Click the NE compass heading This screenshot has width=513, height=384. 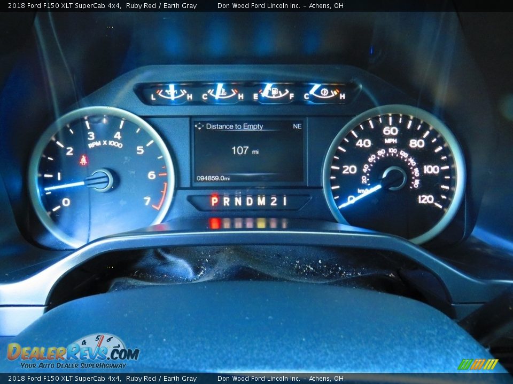point(297,126)
